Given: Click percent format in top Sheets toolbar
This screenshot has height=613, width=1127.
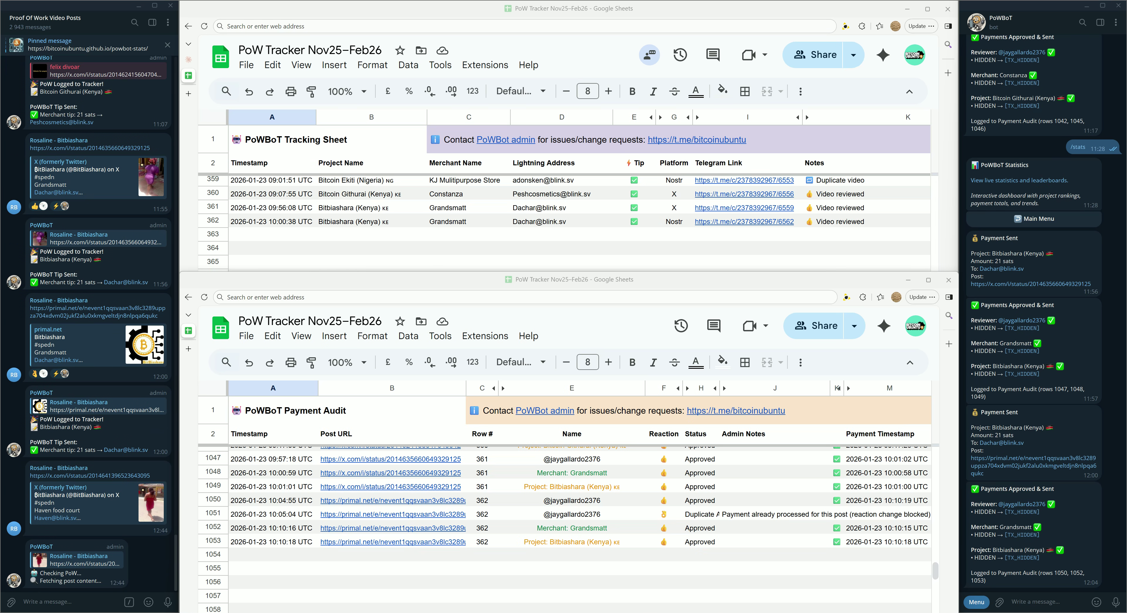Looking at the screenshot, I should click(409, 91).
